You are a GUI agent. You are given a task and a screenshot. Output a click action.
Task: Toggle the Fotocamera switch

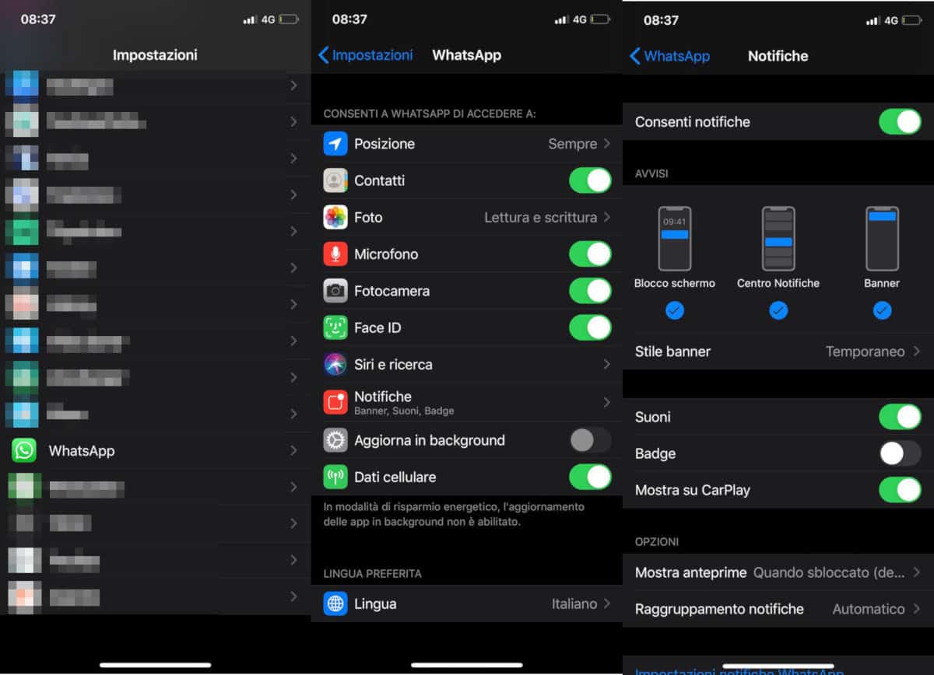coord(590,291)
